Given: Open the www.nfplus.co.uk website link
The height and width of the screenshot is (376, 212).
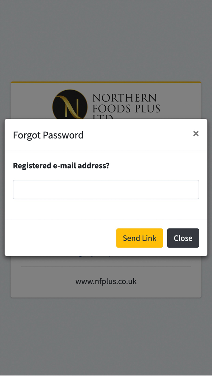Looking at the screenshot, I should click(106, 281).
